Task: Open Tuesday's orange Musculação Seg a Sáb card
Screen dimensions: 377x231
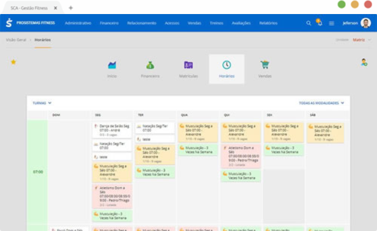Action: click(155, 155)
